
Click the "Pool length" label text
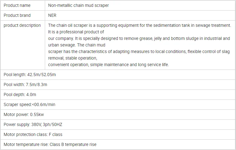pos(15,75)
